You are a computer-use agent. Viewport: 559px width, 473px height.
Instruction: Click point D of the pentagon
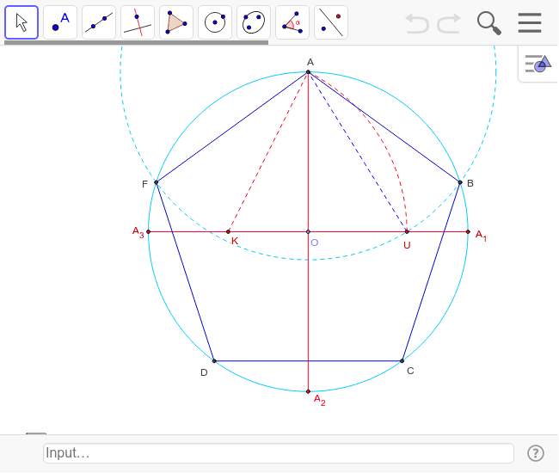point(214,360)
